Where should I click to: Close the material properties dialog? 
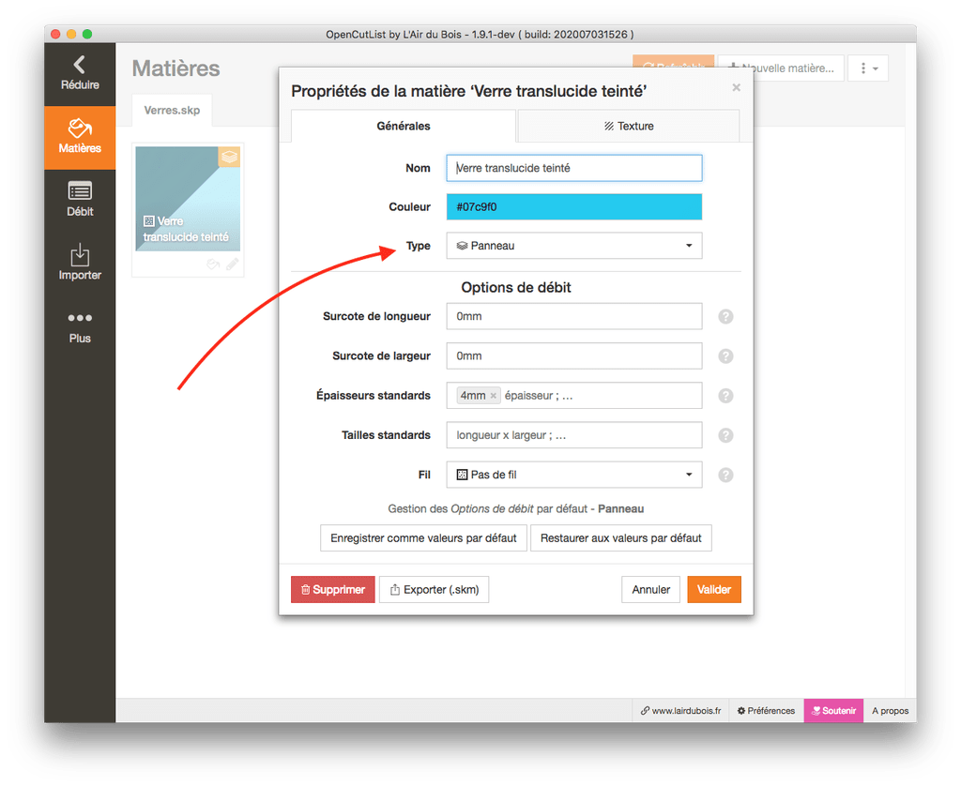(736, 87)
